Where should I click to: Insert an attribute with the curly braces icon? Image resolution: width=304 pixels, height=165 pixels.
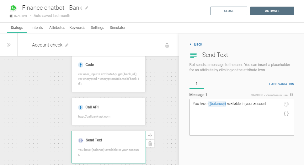point(286,113)
